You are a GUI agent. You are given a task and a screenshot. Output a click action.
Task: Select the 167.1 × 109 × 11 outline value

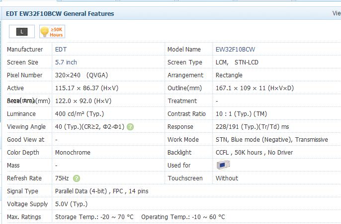[255, 88]
